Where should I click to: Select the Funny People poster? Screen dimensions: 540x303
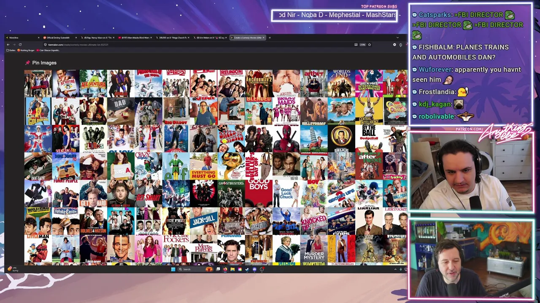pos(65,194)
